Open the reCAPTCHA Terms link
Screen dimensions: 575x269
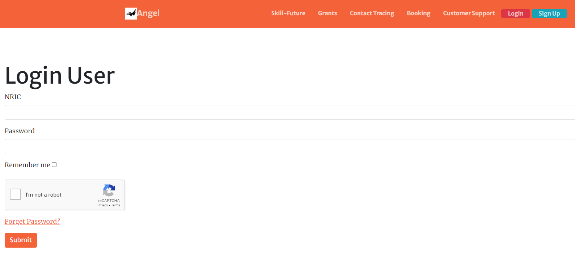(115, 205)
